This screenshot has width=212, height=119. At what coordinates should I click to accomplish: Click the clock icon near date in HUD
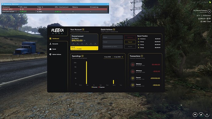coord(201,16)
